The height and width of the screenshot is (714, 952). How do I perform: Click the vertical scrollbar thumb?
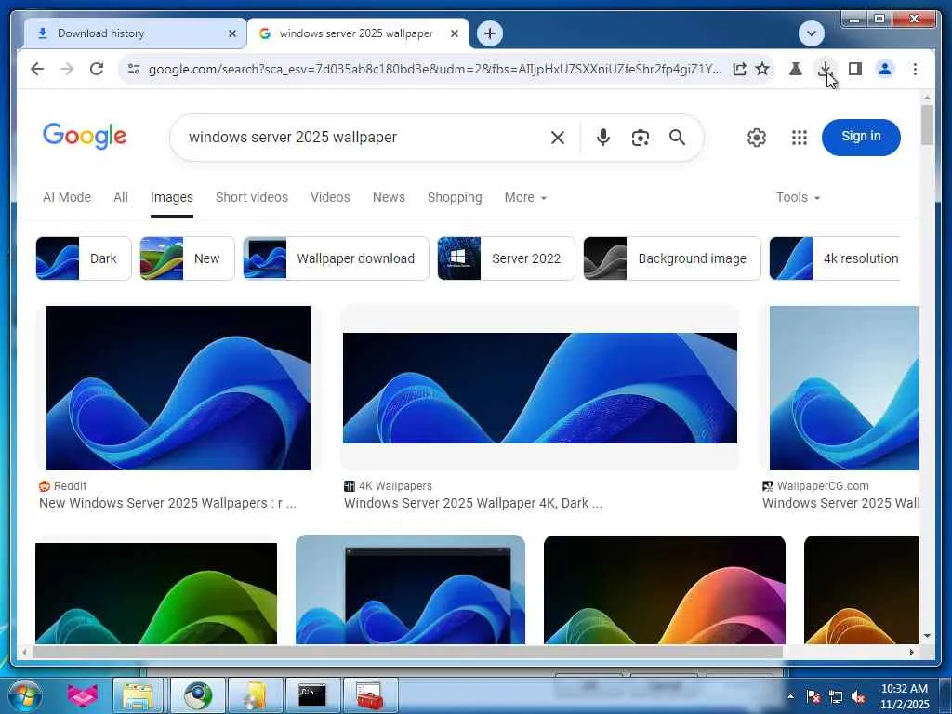pyautogui.click(x=927, y=126)
